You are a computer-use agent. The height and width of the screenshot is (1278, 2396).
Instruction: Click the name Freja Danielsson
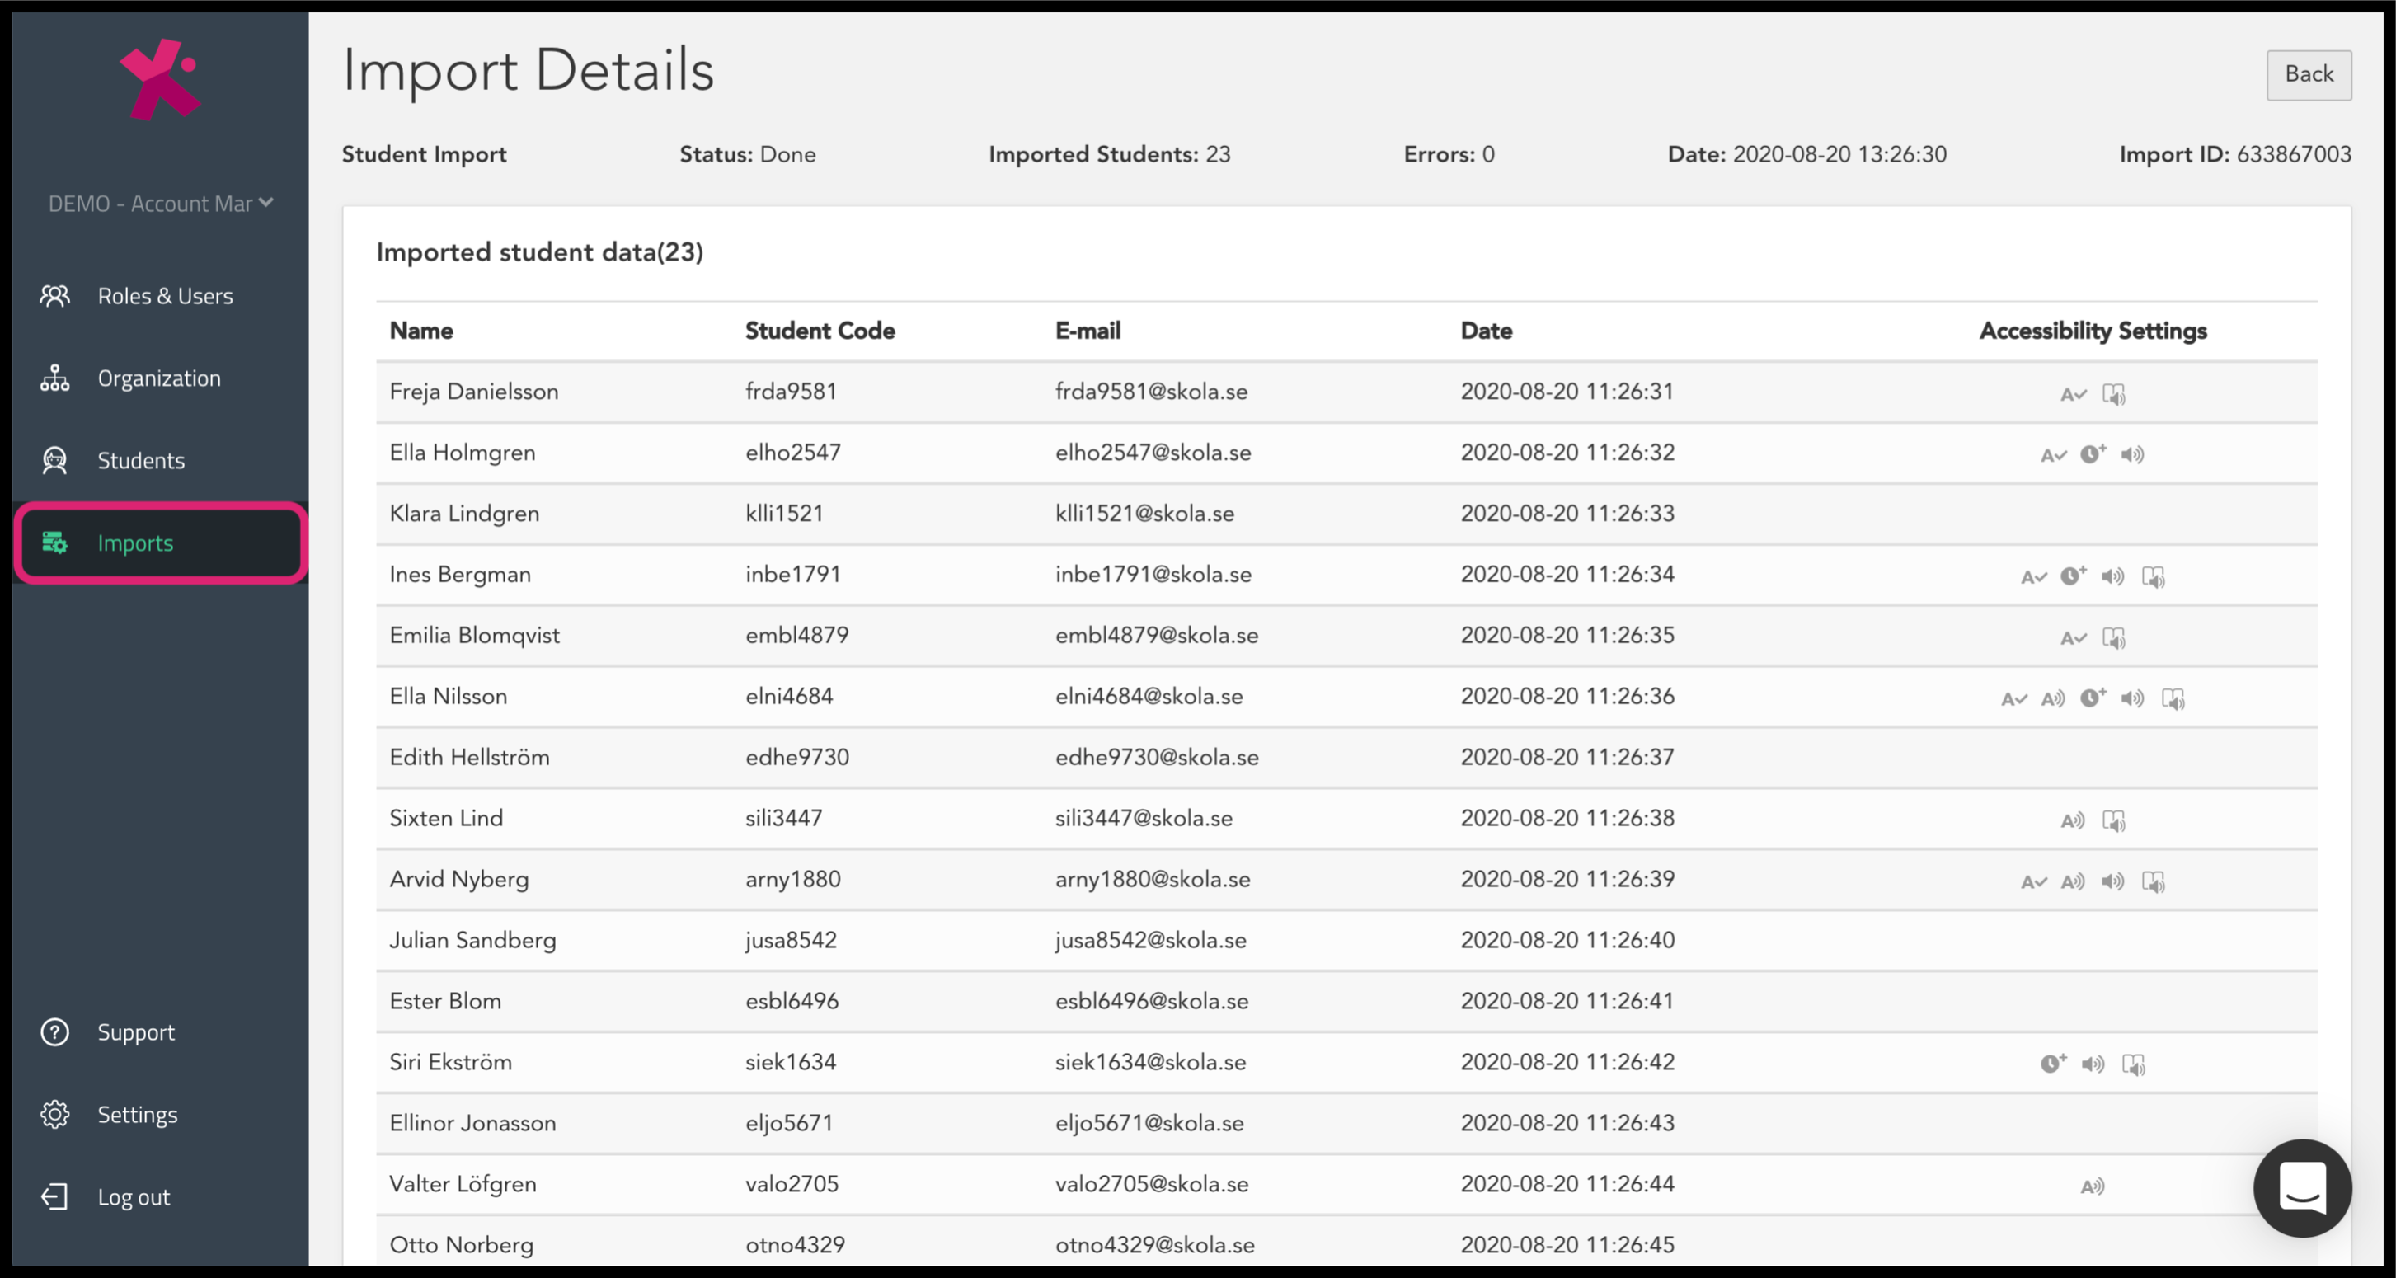coord(474,392)
